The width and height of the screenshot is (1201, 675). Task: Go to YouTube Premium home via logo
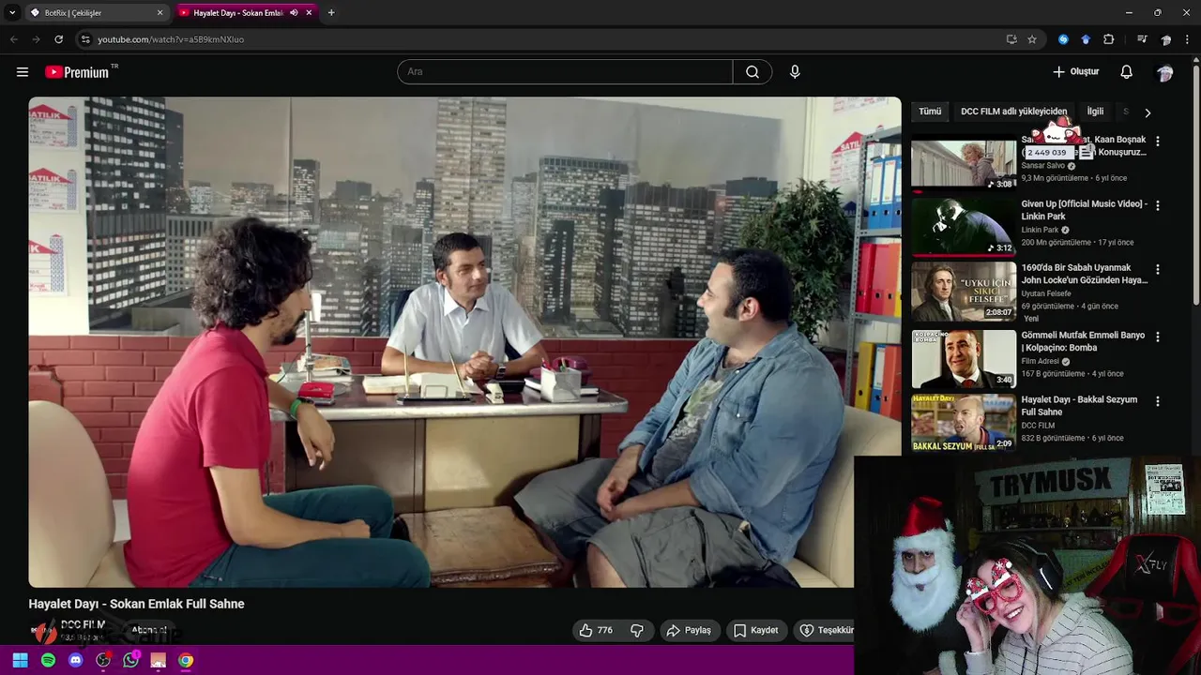81,72
